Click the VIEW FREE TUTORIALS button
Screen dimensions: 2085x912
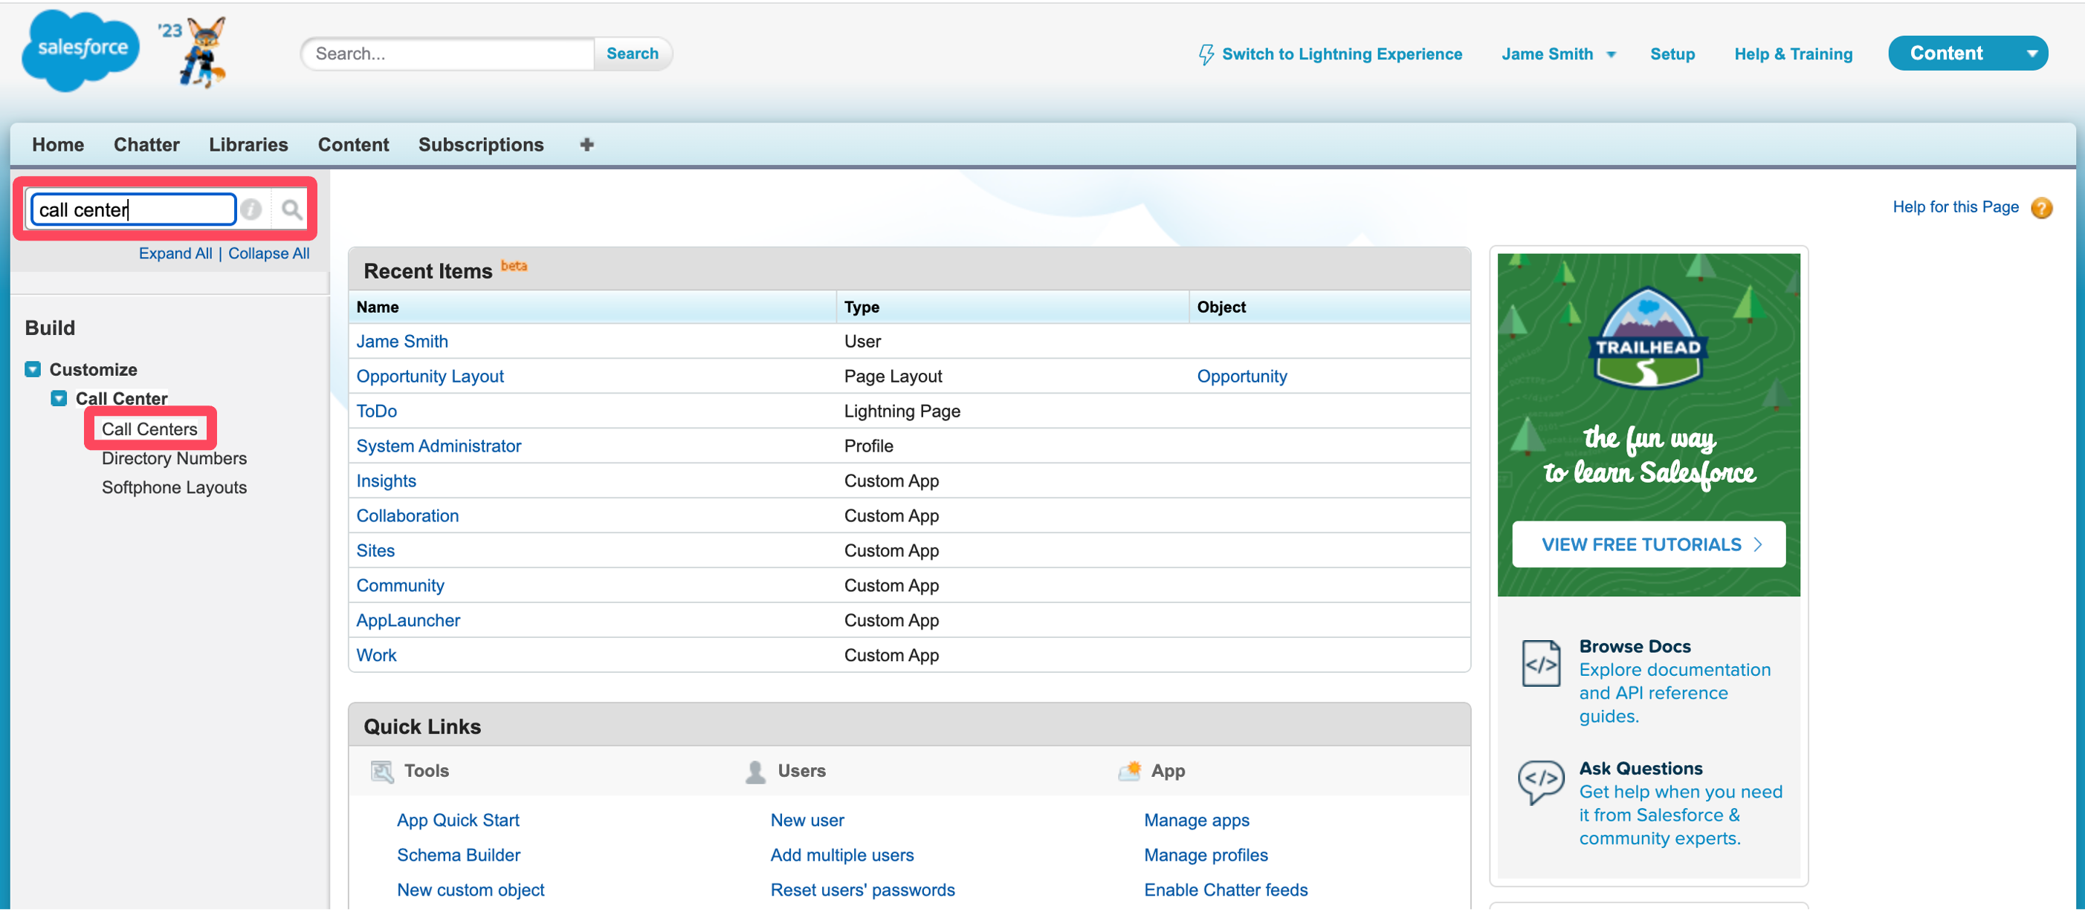coord(1648,545)
